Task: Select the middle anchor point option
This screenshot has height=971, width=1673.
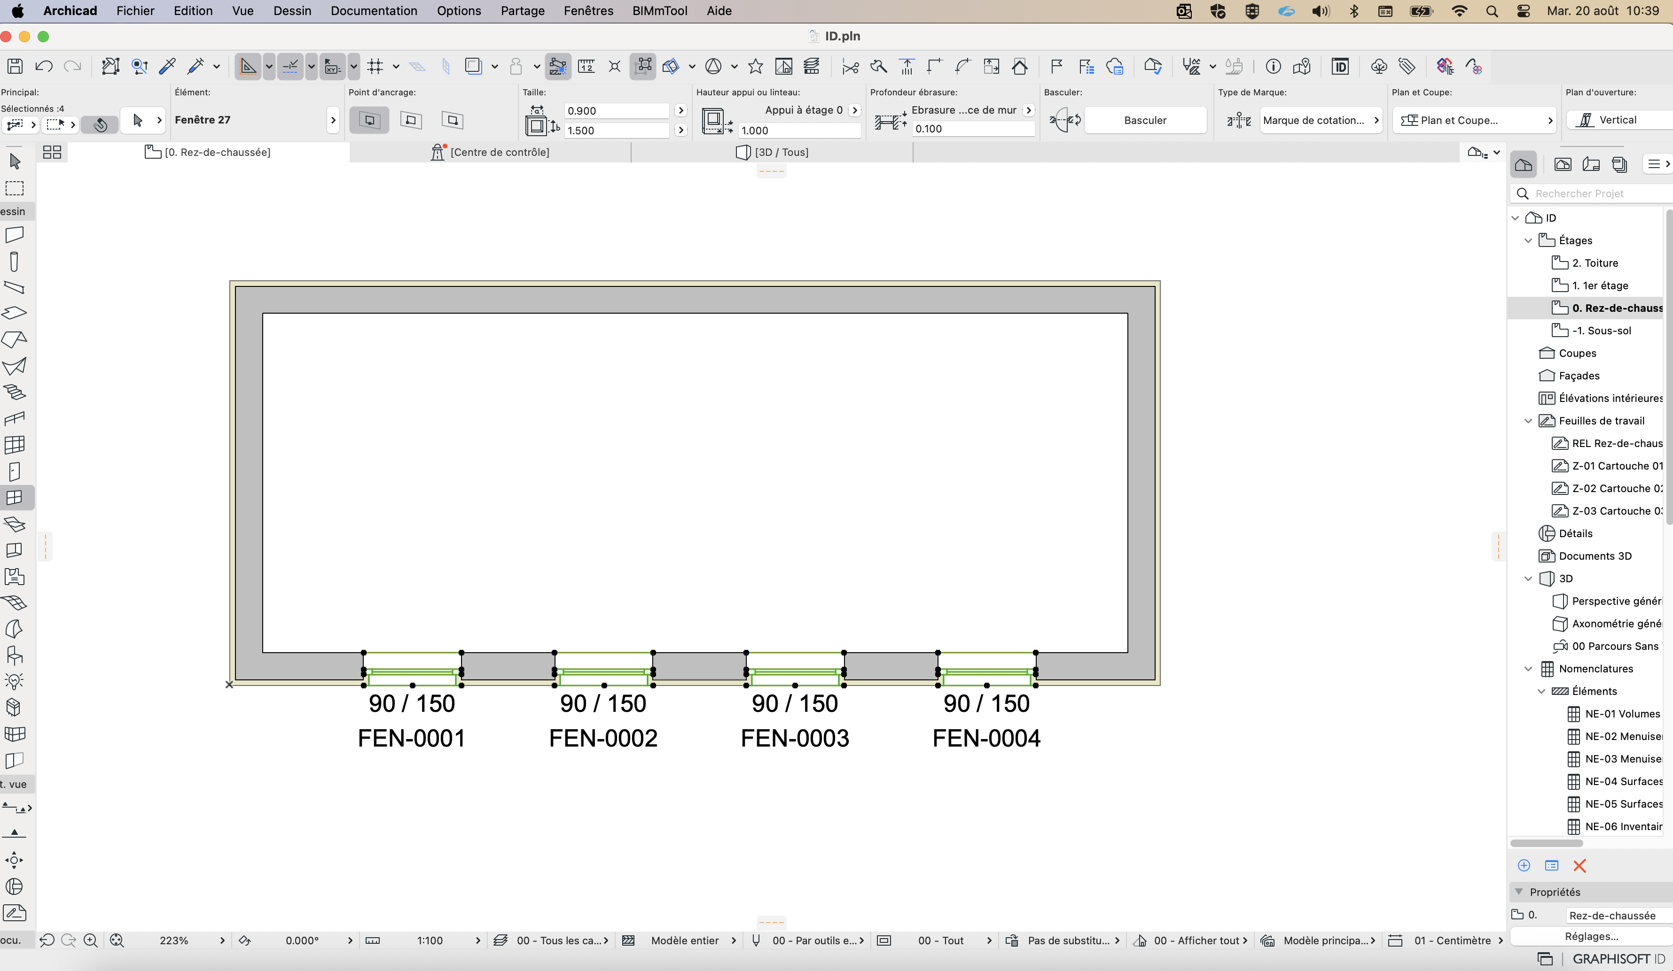Action: click(411, 120)
